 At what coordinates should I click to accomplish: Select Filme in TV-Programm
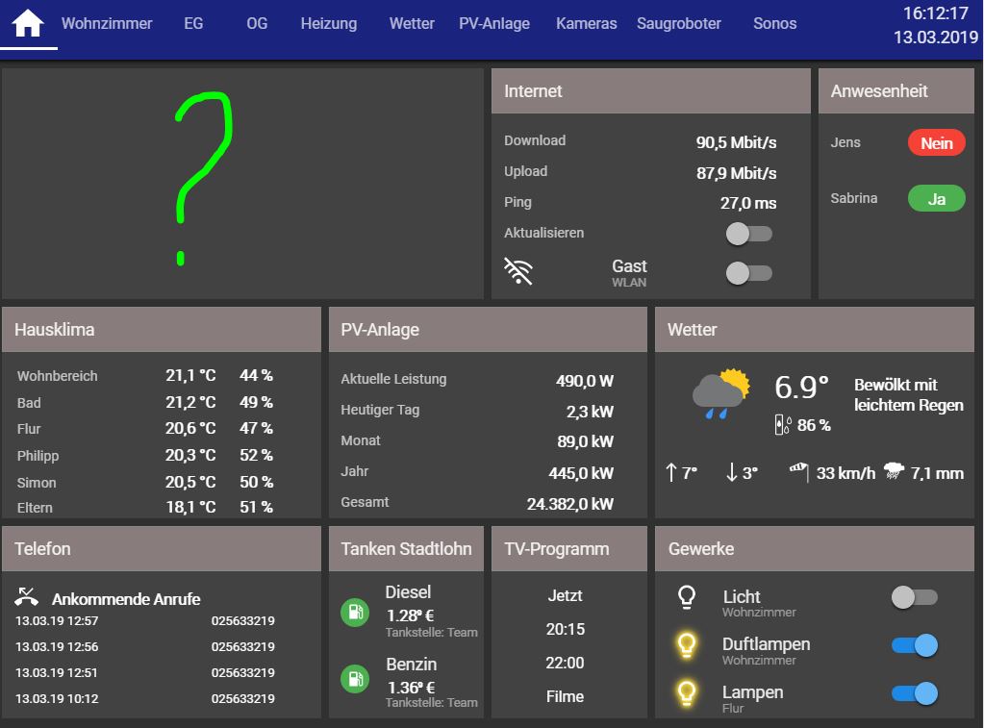pos(565,696)
